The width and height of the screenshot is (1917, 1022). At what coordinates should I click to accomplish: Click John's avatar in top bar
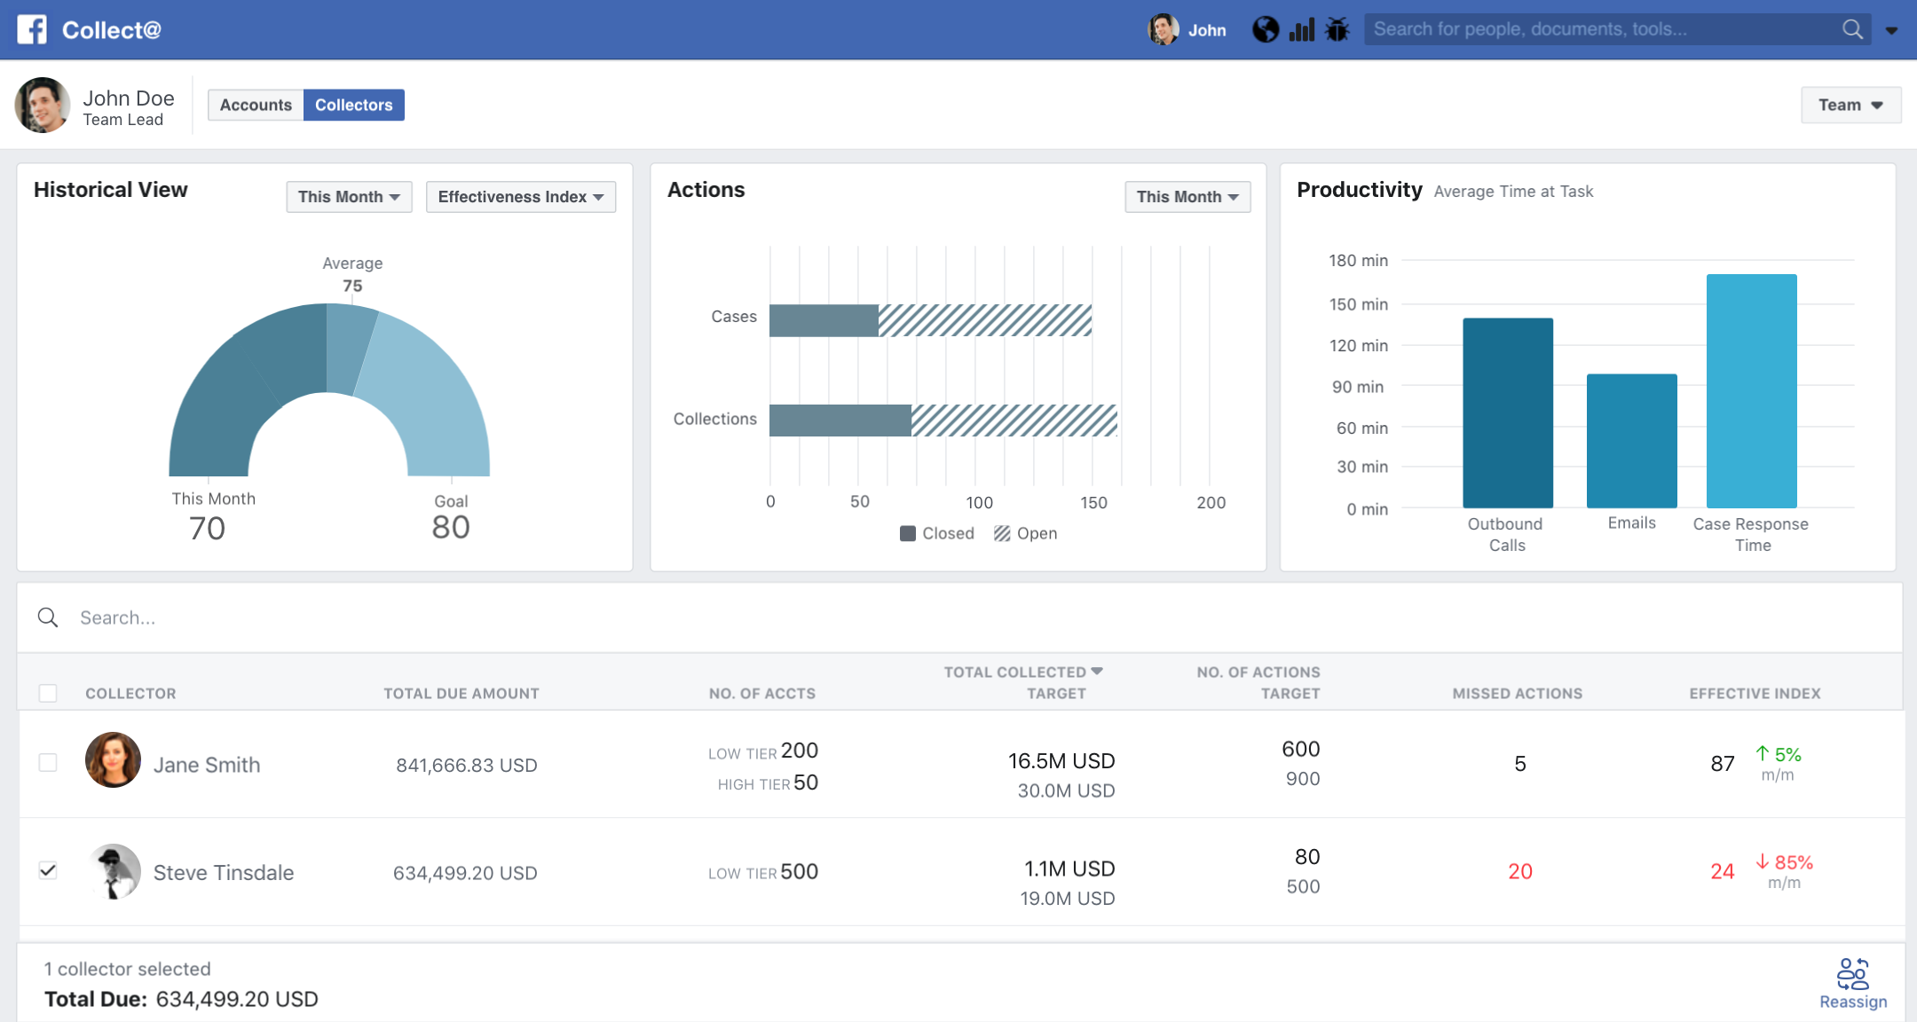point(1164,29)
